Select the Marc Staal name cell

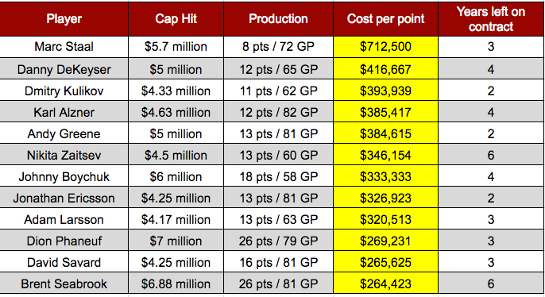click(64, 47)
